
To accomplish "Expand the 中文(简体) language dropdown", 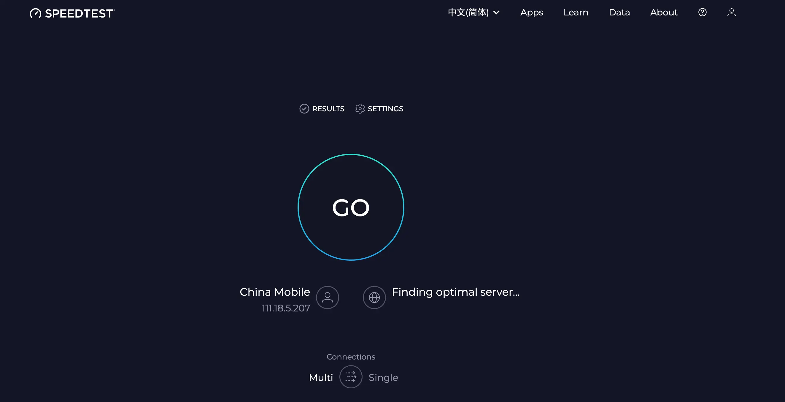I will 468,12.
